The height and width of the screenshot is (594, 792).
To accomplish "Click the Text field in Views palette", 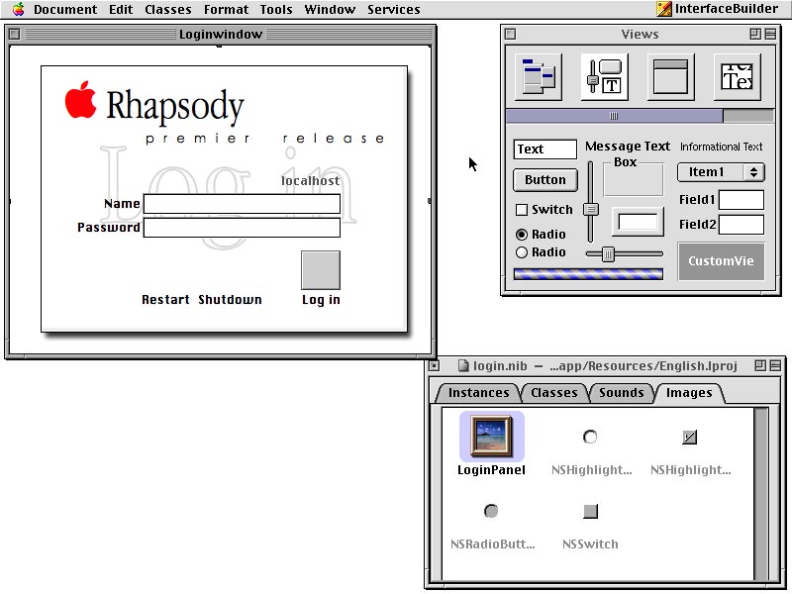I will pos(545,149).
